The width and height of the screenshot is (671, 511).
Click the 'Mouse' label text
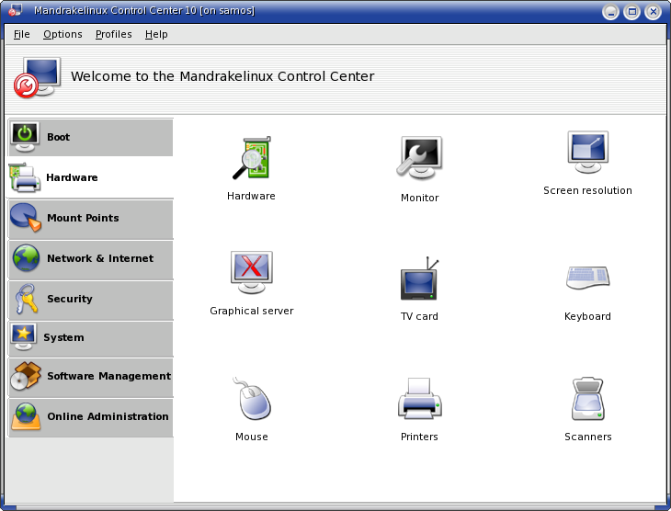pos(252,437)
